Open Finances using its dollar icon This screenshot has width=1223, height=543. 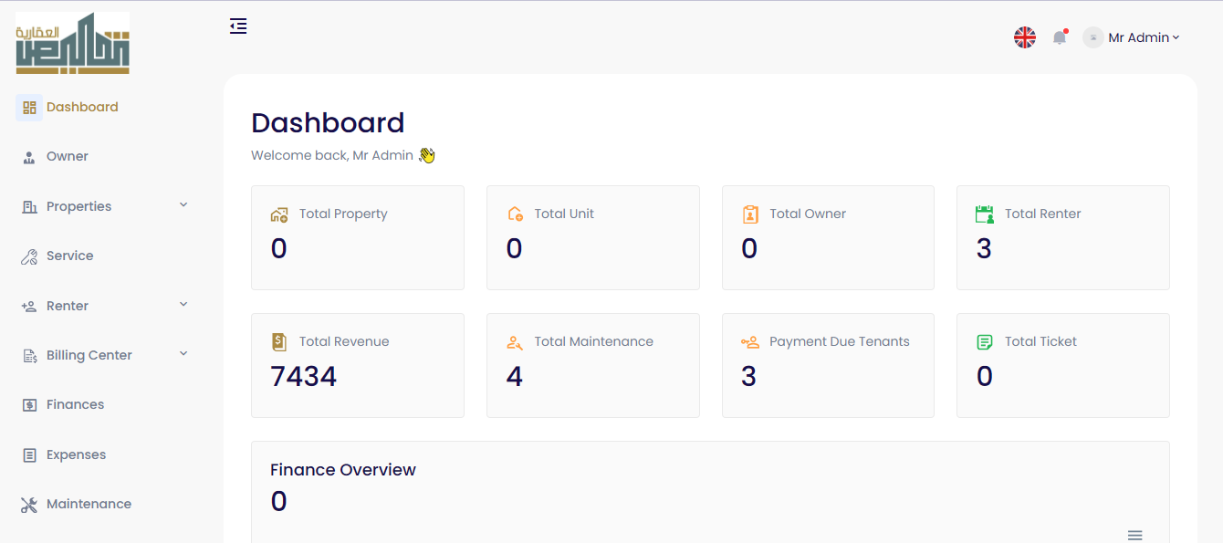pyautogui.click(x=28, y=404)
